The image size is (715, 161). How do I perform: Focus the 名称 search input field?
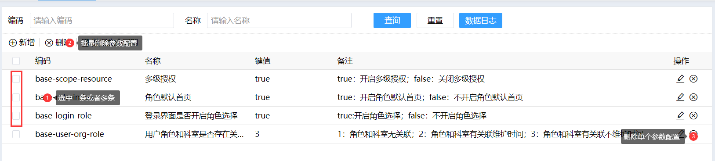click(279, 21)
